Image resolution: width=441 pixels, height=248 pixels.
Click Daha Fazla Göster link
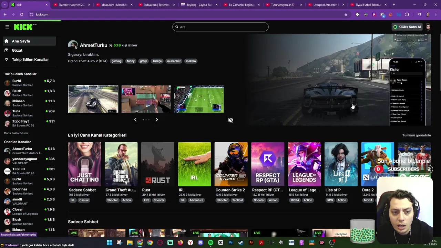tap(16, 133)
